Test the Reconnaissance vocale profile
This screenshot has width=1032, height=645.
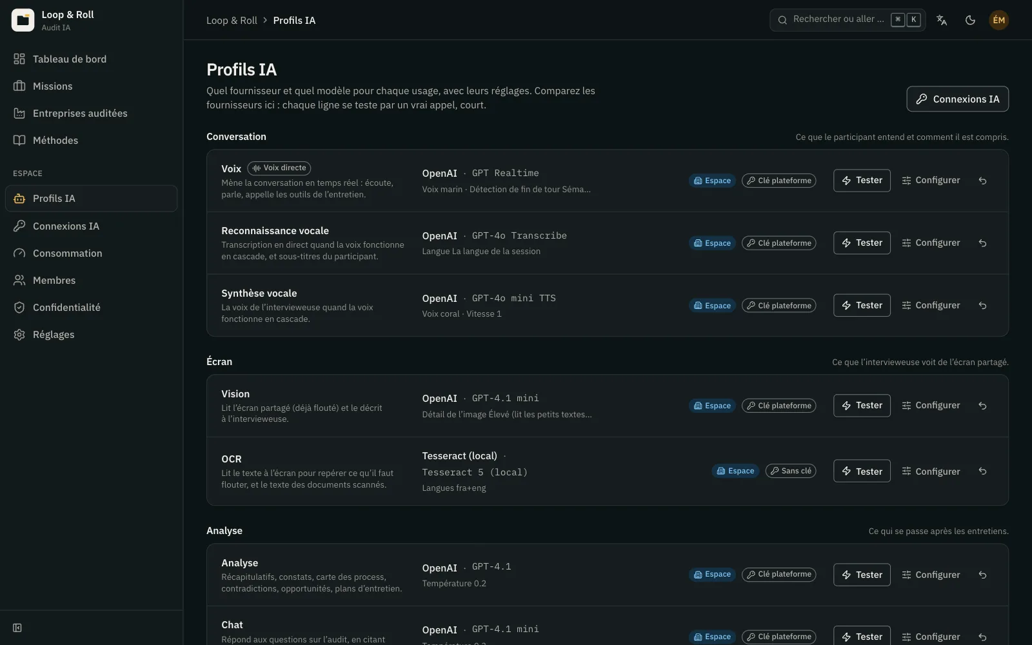pyautogui.click(x=862, y=243)
